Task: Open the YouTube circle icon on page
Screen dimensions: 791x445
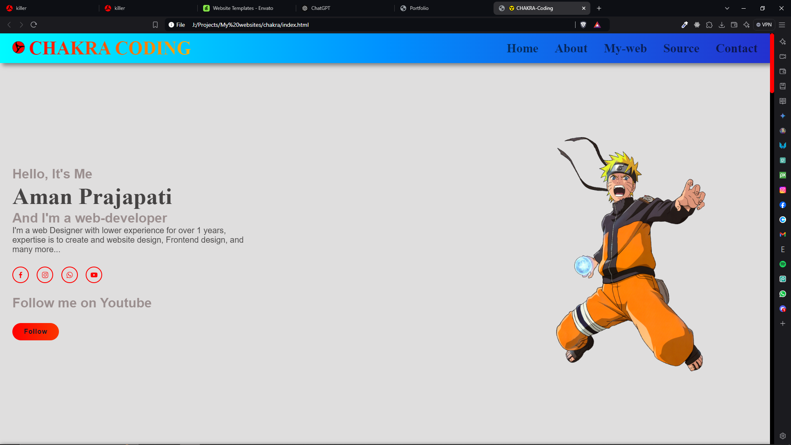Action: point(94,275)
